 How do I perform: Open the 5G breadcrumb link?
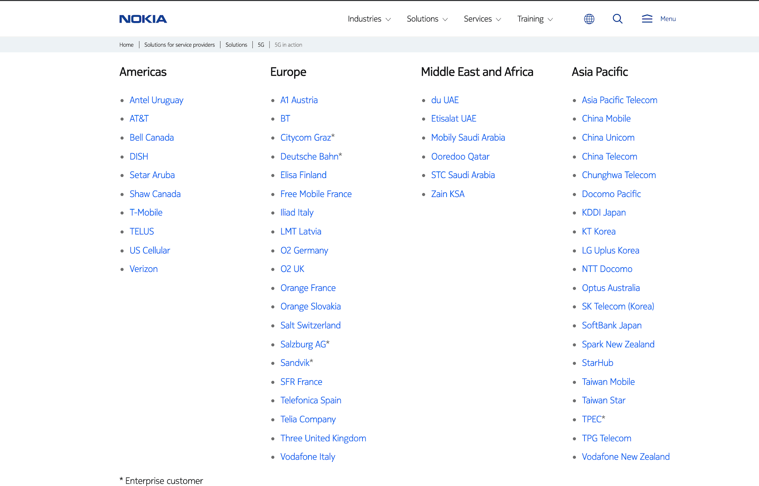click(x=261, y=45)
